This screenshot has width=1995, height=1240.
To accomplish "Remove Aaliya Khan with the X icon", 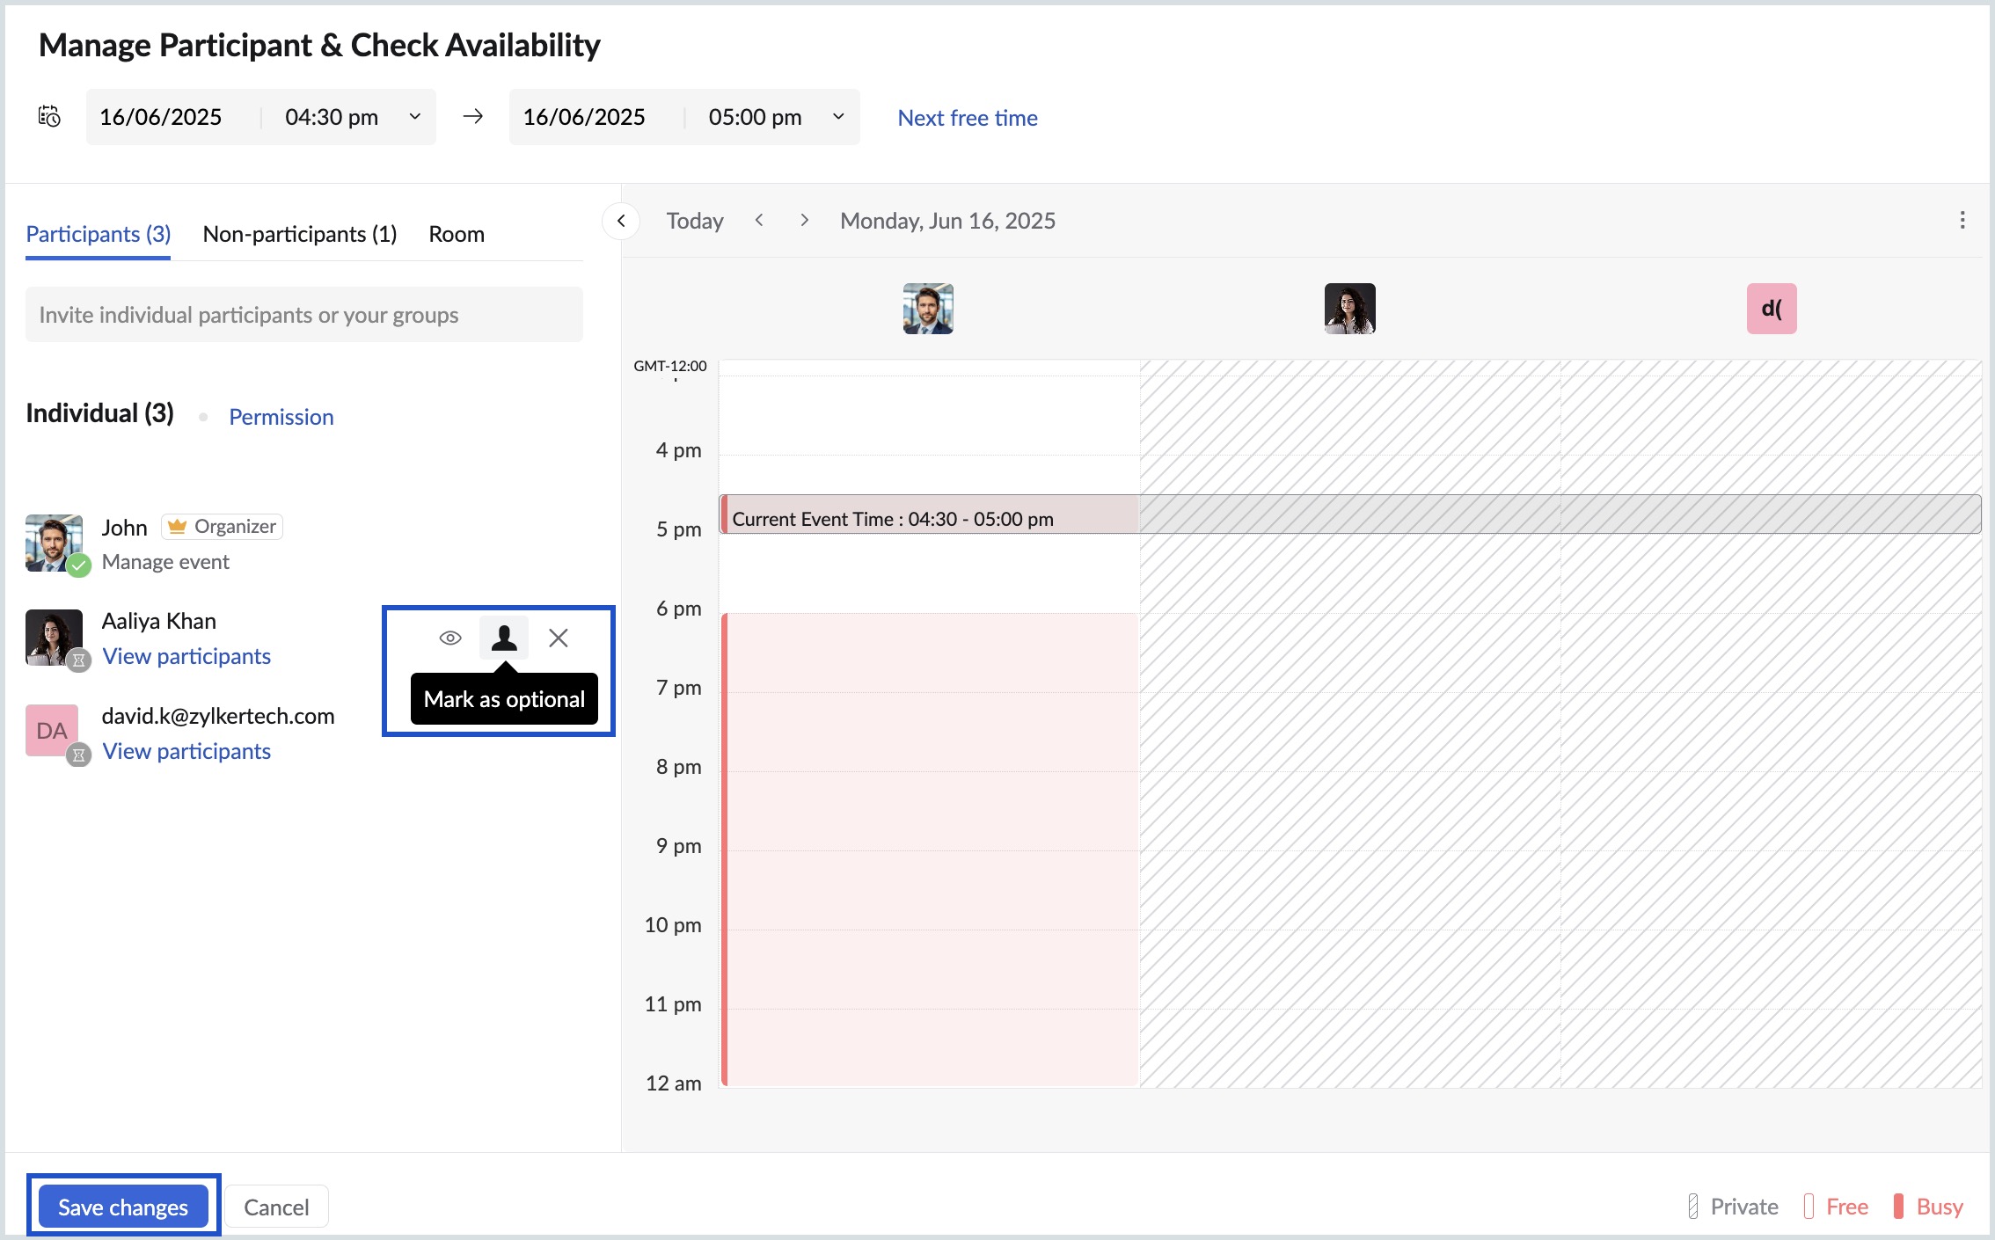I will tap(559, 638).
